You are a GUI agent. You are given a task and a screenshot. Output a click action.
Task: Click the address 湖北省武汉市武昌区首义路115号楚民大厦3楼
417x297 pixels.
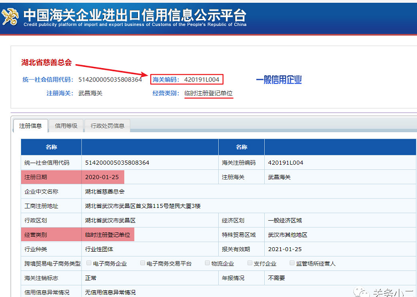coord(143,206)
